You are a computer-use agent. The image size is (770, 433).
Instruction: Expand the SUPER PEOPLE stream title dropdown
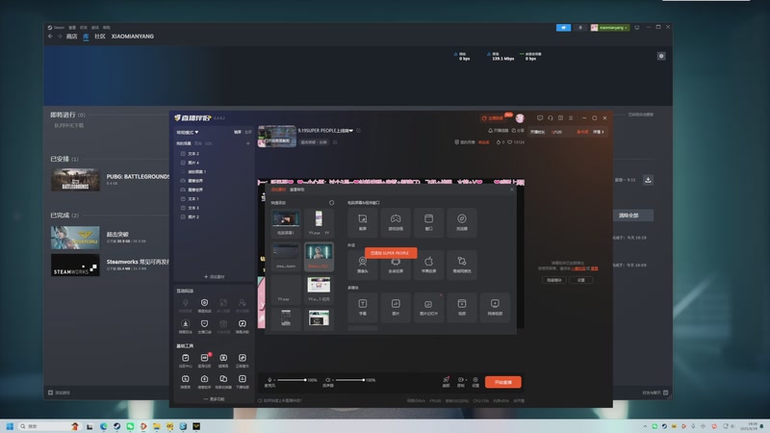tap(350, 131)
